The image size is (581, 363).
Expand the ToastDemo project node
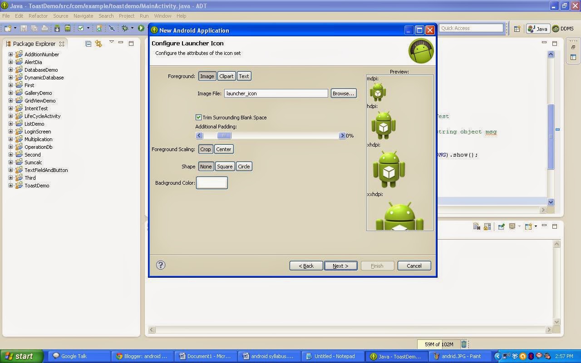11,186
